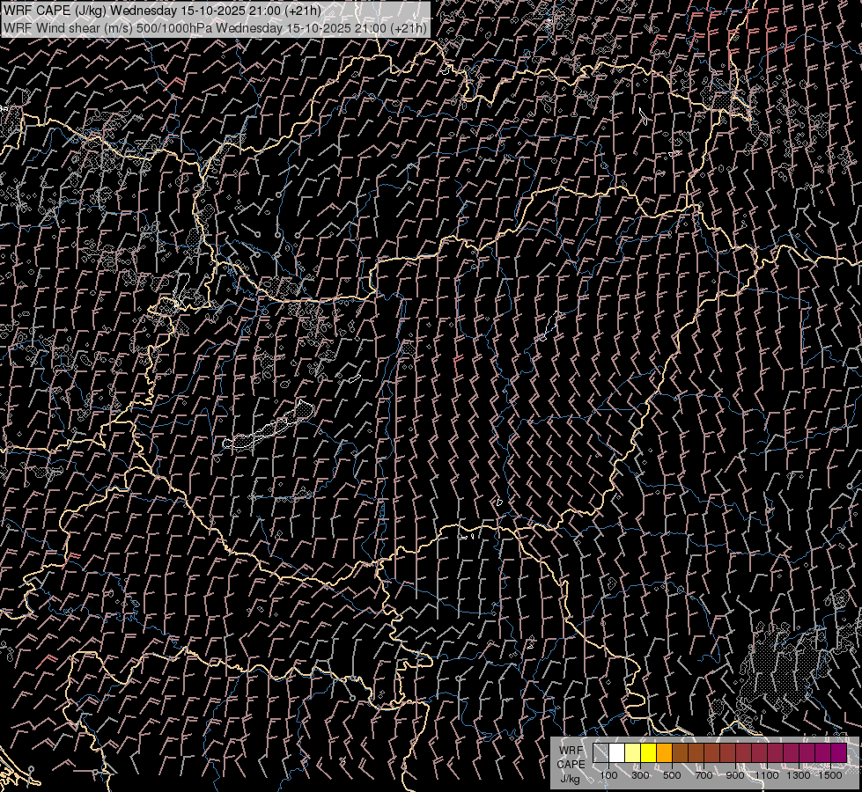Select the pale yellow CAPE legend swatch

click(x=632, y=753)
